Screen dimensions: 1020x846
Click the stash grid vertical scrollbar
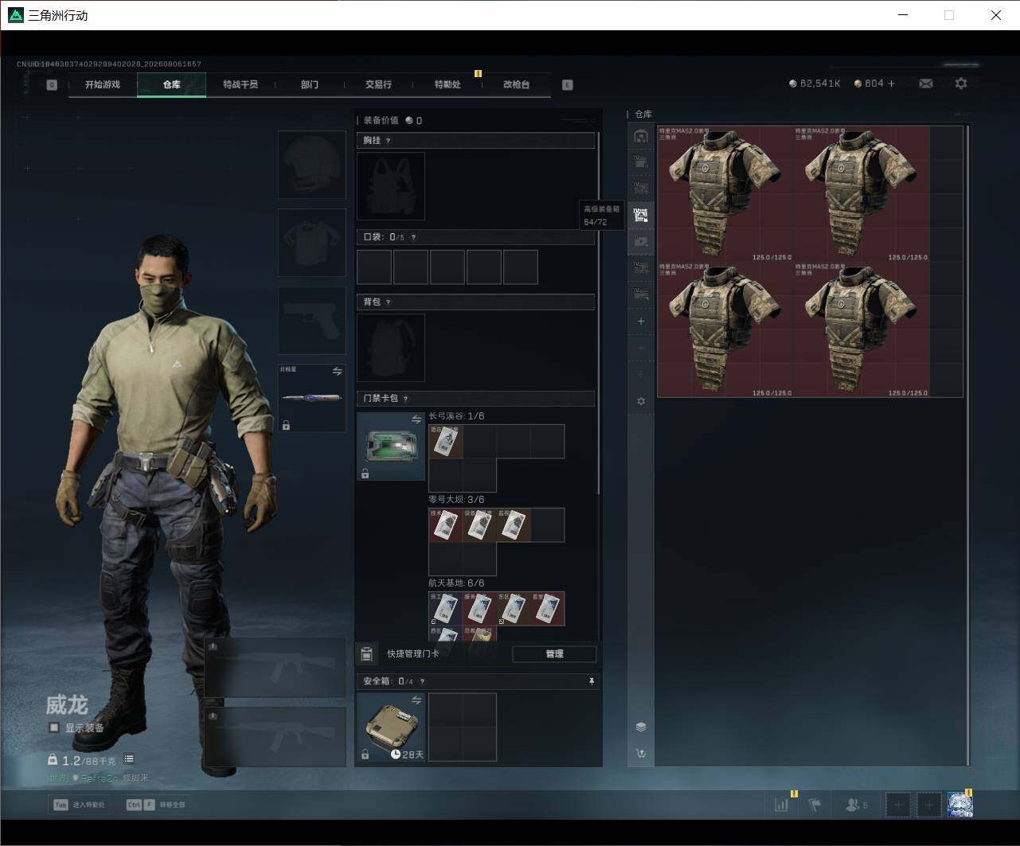coord(968,444)
